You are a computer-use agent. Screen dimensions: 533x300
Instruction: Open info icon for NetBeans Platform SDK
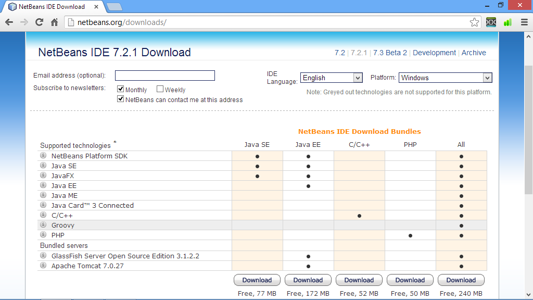pyautogui.click(x=43, y=155)
